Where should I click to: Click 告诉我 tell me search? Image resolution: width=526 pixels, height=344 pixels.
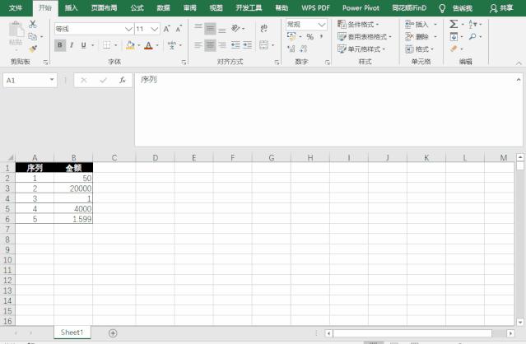click(463, 8)
